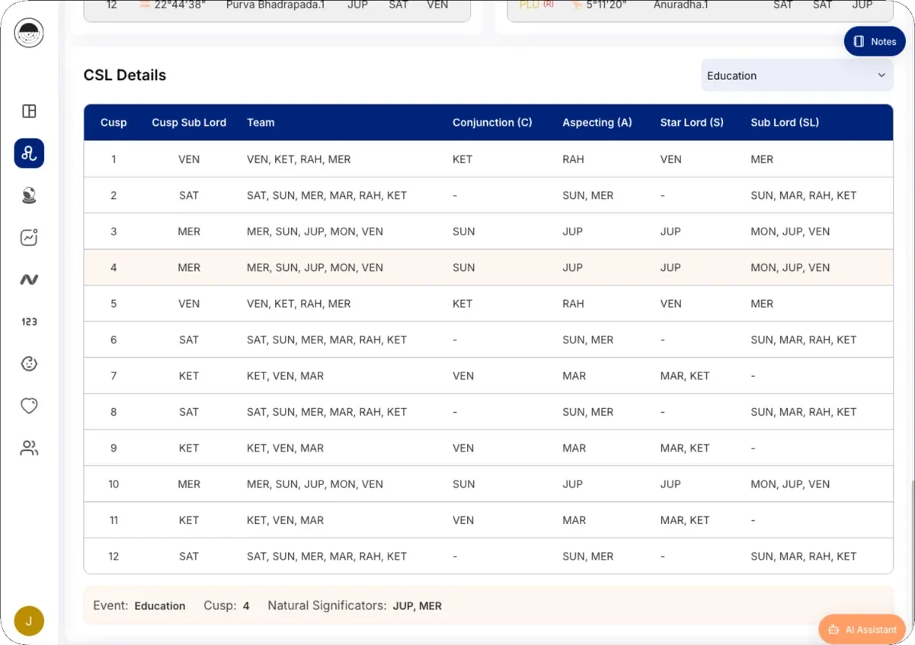Click aspecting MAR in cusp 11 row

click(574, 521)
